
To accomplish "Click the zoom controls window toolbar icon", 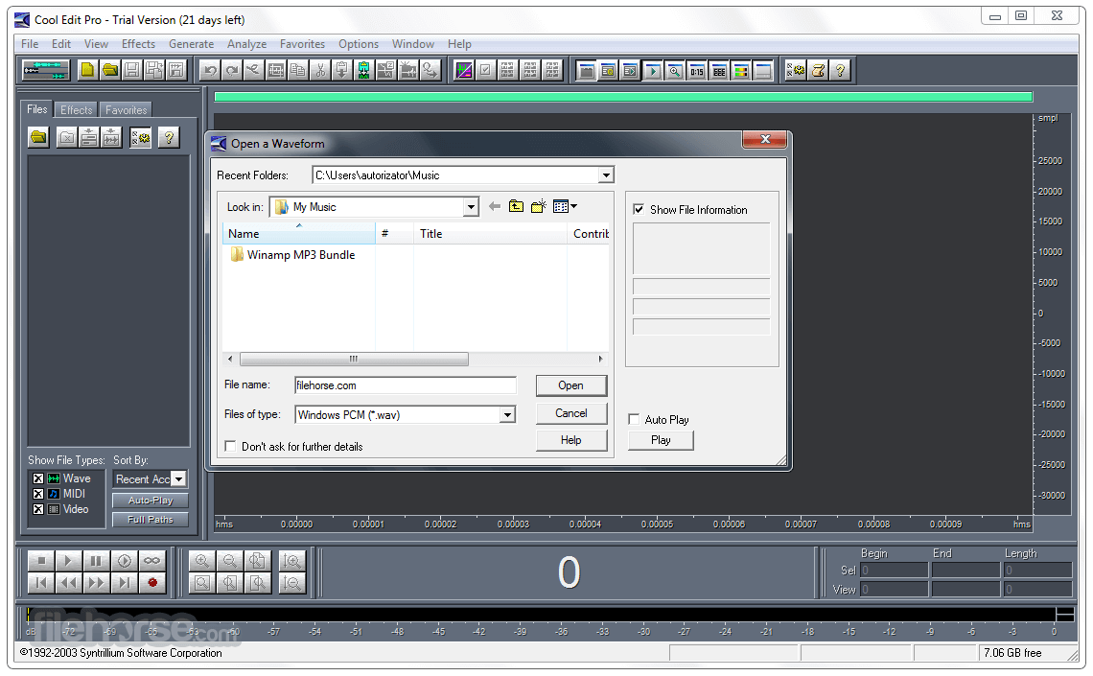I will point(675,70).
